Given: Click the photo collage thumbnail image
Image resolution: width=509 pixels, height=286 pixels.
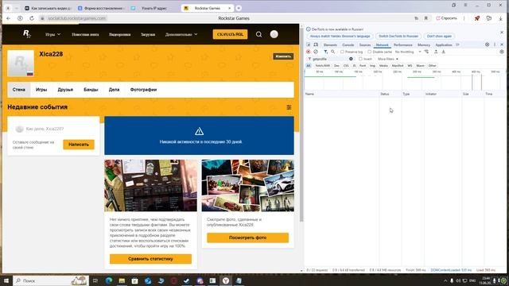Looking at the screenshot, I should 247,185.
